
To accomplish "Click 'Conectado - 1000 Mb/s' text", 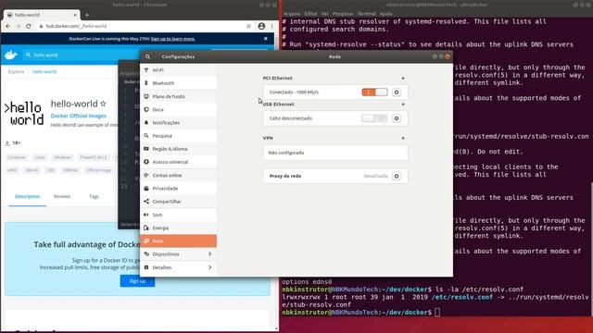I will pos(294,92).
